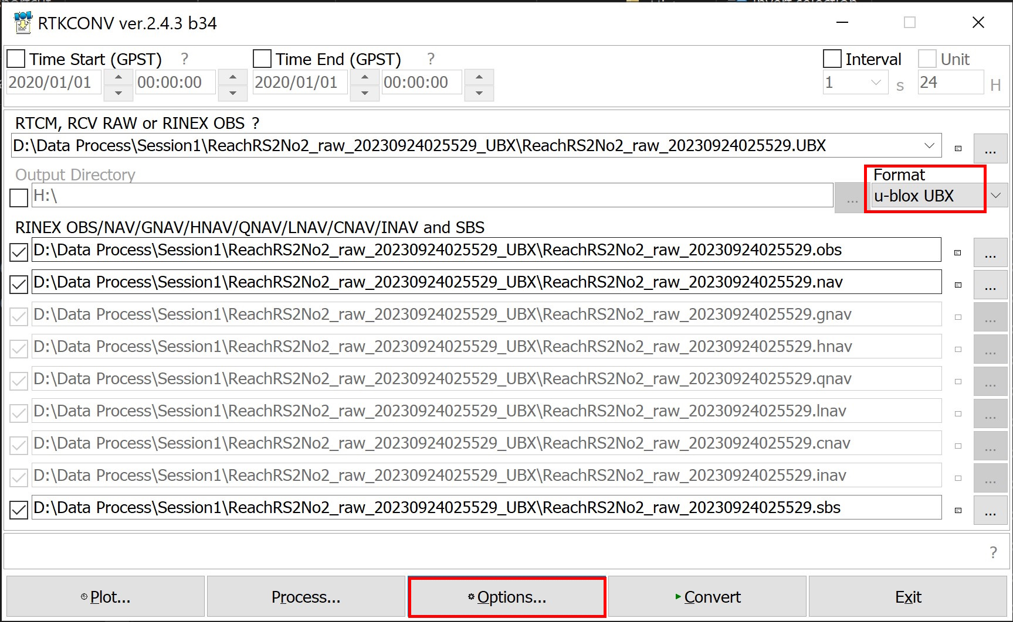1013x622 pixels.
Task: Open the Format dropdown showing u-blox UBX
Action: tap(995, 196)
